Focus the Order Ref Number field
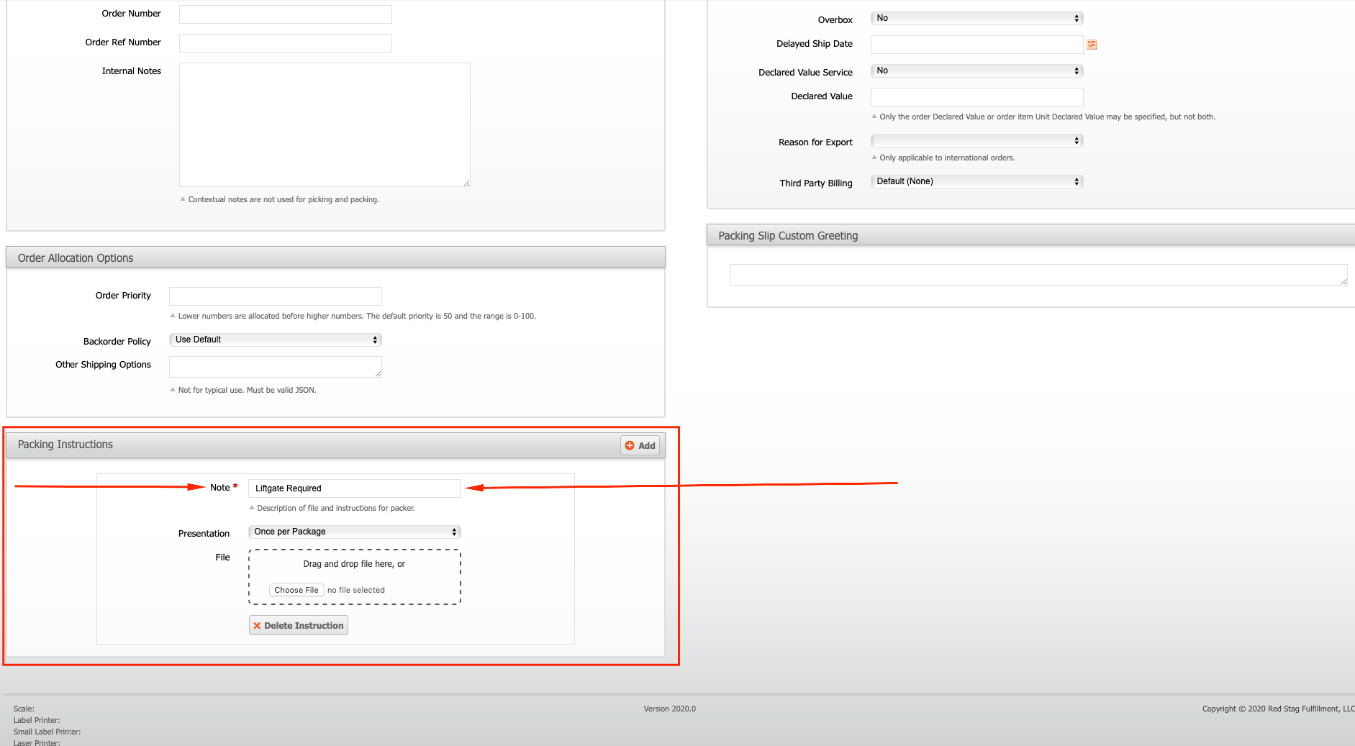Viewport: 1355px width, 746px height. [286, 43]
